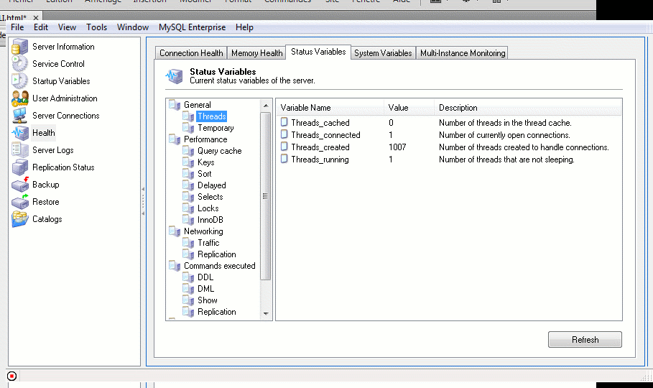The width and height of the screenshot is (653, 388).
Task: Open the File menu
Action: tap(17, 27)
